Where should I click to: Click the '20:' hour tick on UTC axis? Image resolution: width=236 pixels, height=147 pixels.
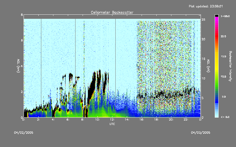click(x=171, y=120)
